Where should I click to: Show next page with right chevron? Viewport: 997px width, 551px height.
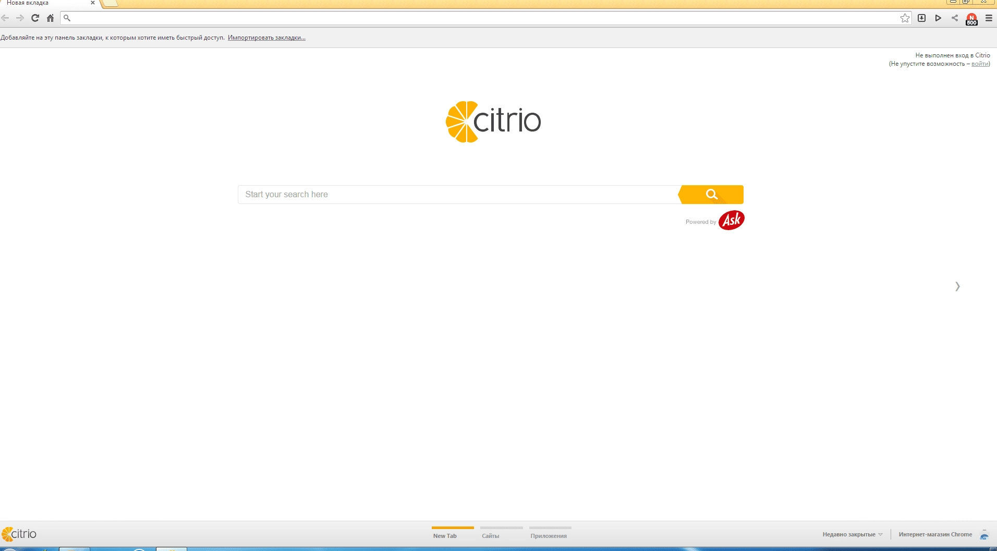click(957, 286)
